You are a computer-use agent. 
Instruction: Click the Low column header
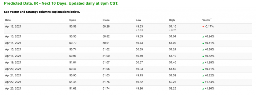(138, 20)
